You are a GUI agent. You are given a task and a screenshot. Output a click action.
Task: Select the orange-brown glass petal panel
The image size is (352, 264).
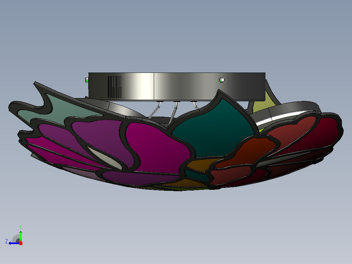coord(245,152)
